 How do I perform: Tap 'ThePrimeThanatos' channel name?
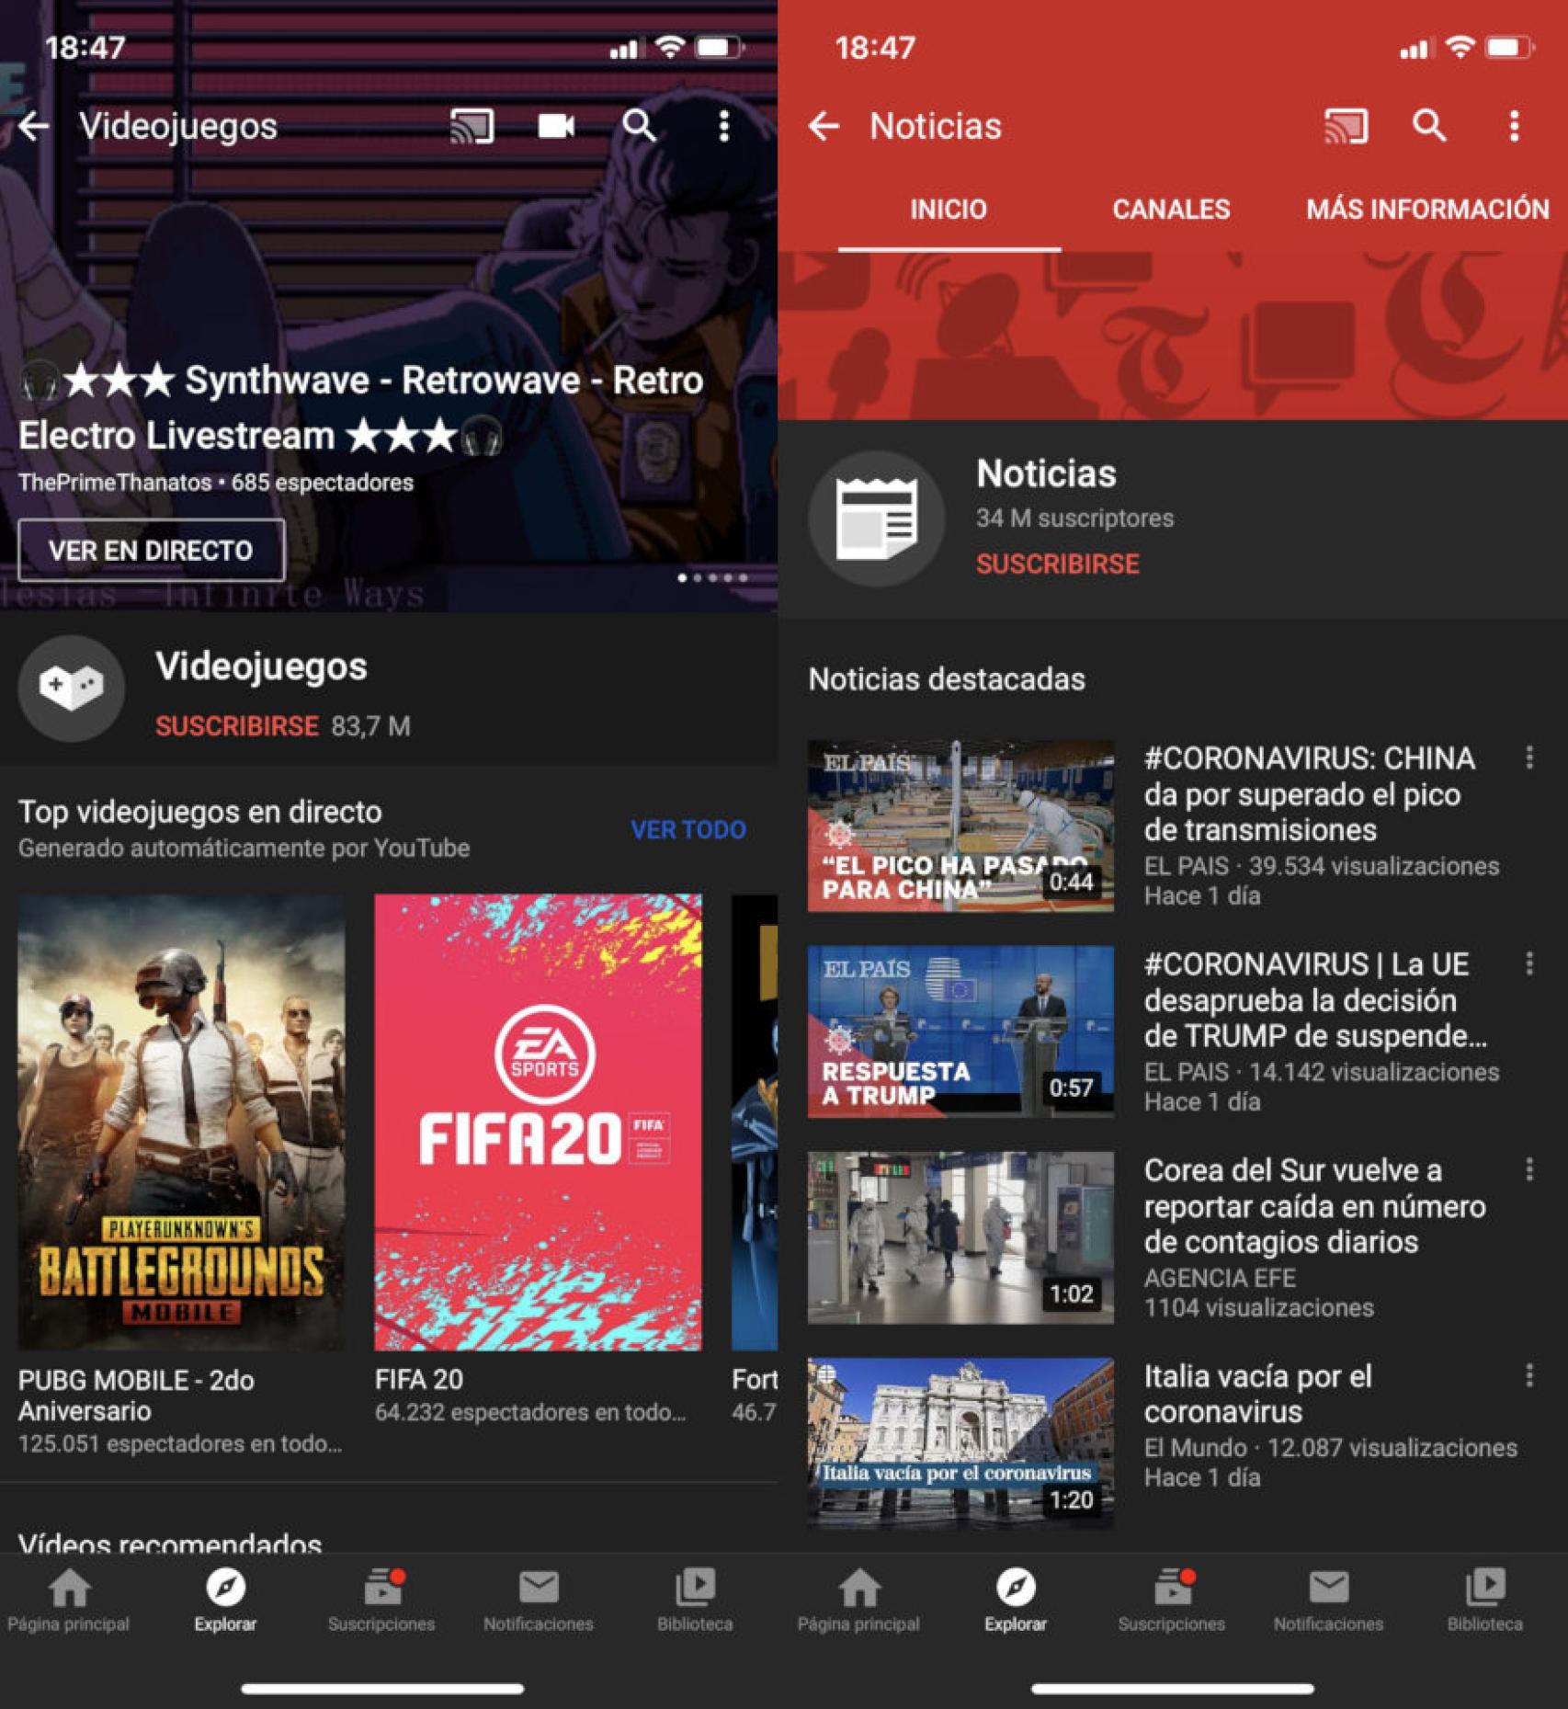(115, 483)
